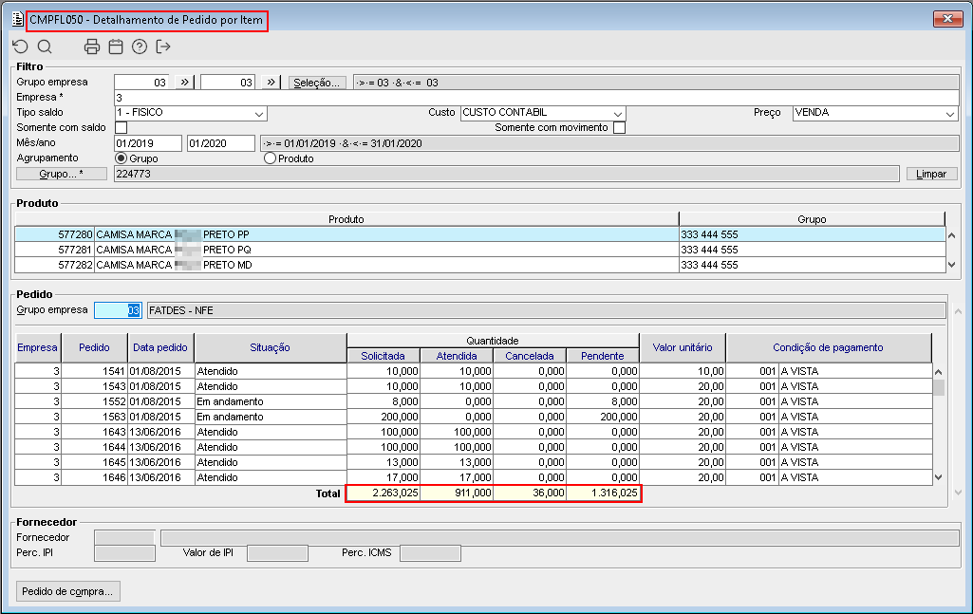Expand the 'Custo' combo box
This screenshot has height=614, width=973.
[618, 113]
